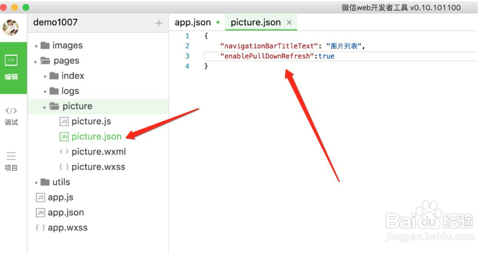Switch to the picture.json editor tab
The height and width of the screenshot is (254, 503).
point(261,22)
